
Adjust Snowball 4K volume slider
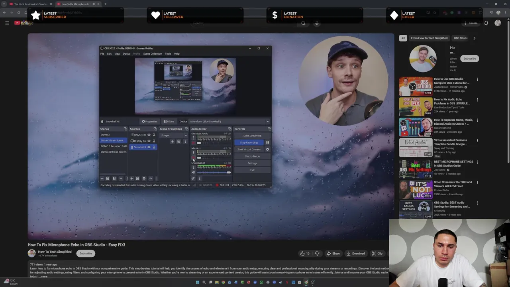click(214, 172)
